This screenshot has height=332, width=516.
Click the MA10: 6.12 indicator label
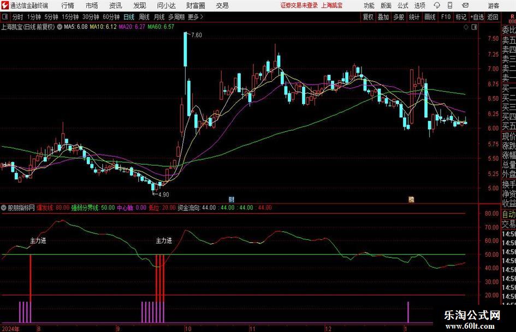click(103, 27)
